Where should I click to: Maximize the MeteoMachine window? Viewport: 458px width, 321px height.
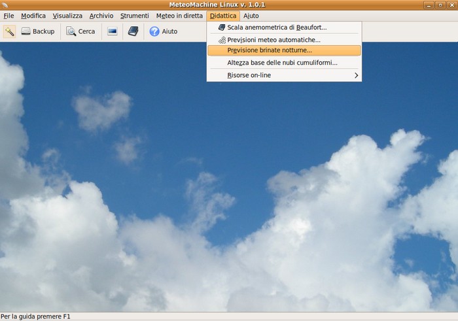pyautogui.click(x=440, y=5)
